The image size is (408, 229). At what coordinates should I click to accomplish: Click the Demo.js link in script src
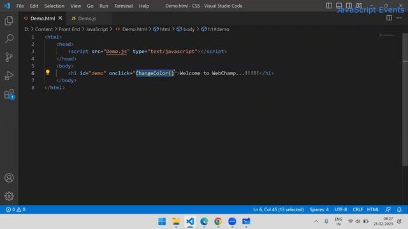click(x=116, y=52)
